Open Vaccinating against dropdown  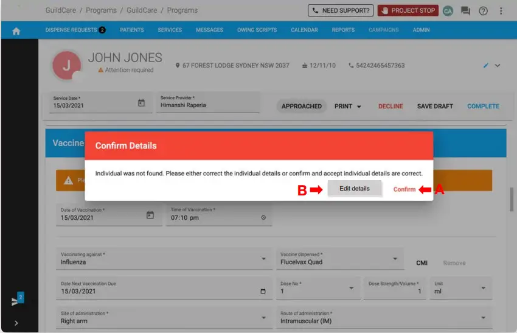[164, 258]
